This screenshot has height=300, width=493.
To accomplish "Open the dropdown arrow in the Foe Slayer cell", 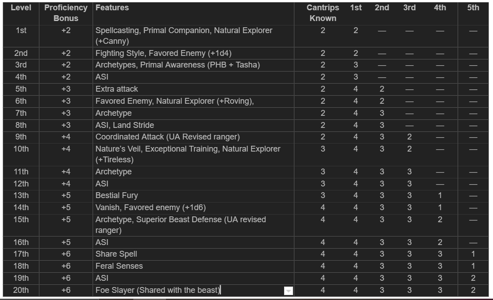I will 289,291.
